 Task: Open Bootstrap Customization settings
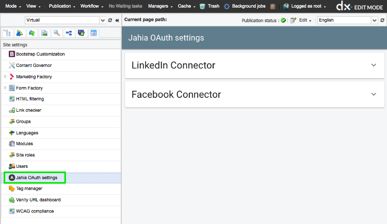click(40, 54)
